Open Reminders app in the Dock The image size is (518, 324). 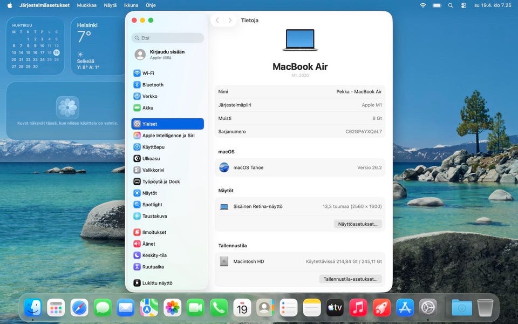[x=289, y=308]
